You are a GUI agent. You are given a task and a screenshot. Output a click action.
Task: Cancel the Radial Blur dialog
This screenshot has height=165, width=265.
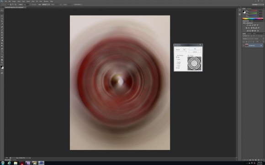195,52
